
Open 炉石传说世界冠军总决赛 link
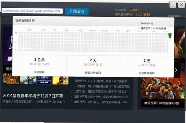click(x=17, y=102)
